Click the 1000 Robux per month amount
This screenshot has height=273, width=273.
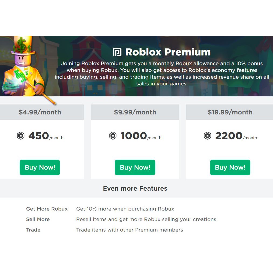tap(134, 136)
